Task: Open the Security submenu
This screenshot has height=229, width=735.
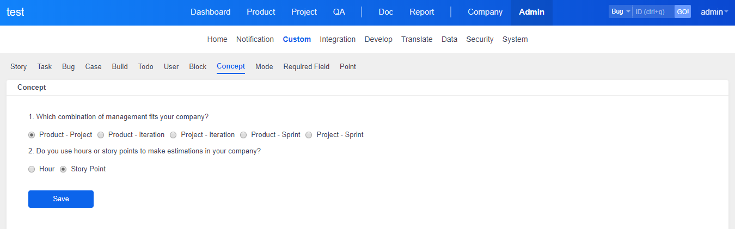Action: click(480, 39)
